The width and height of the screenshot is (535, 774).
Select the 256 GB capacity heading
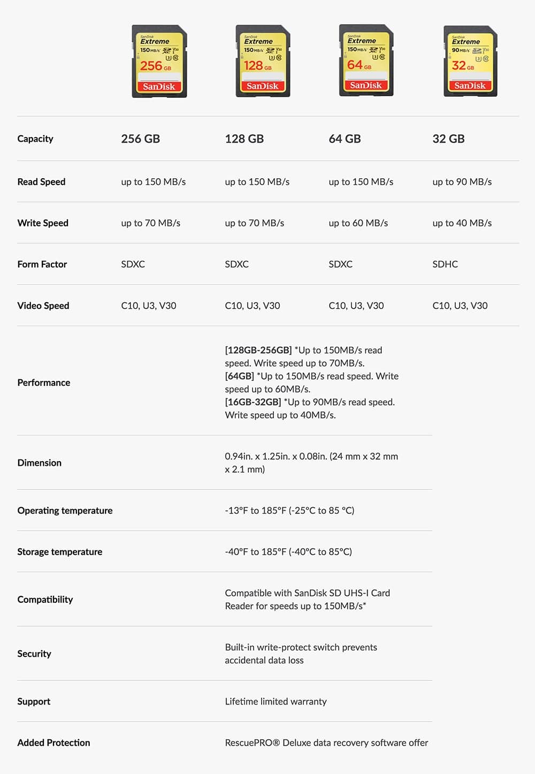point(141,139)
